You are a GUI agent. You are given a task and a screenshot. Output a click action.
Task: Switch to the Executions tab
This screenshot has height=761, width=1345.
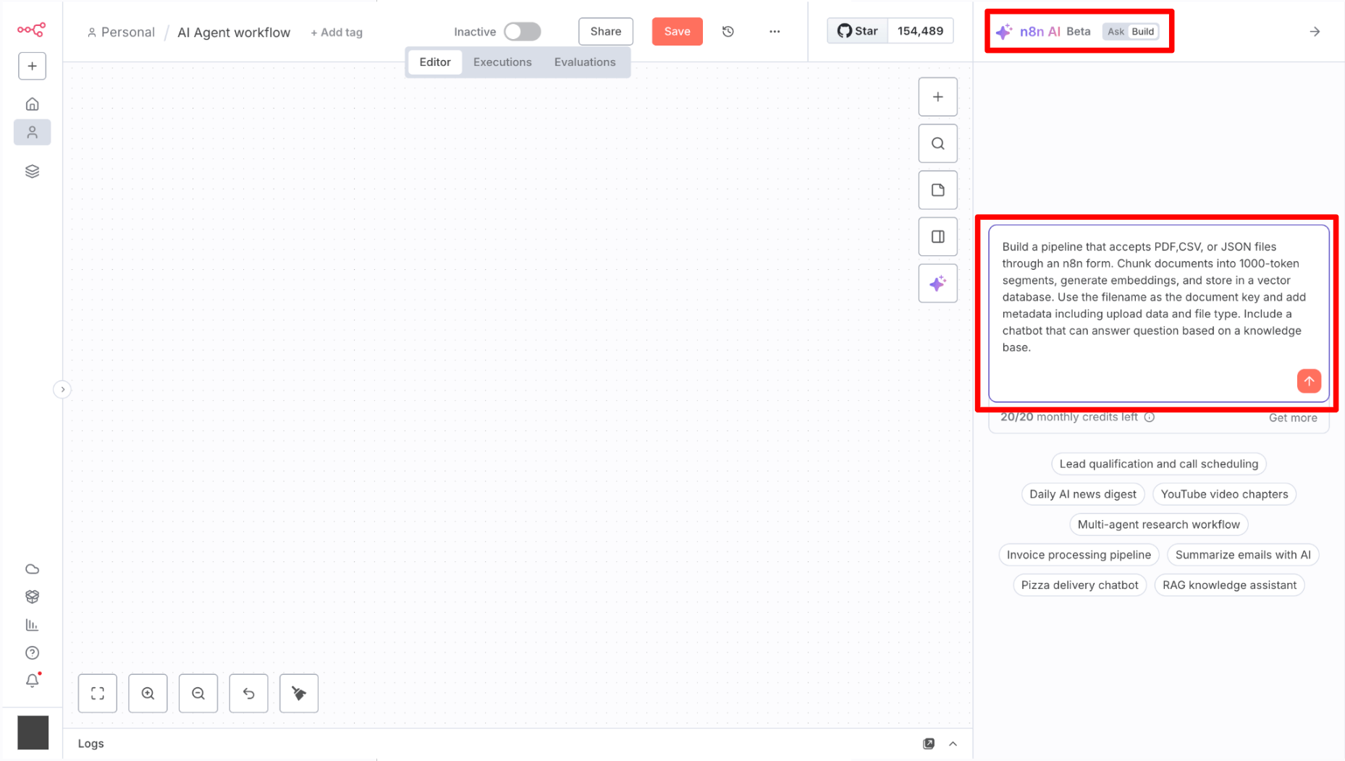(x=502, y=62)
